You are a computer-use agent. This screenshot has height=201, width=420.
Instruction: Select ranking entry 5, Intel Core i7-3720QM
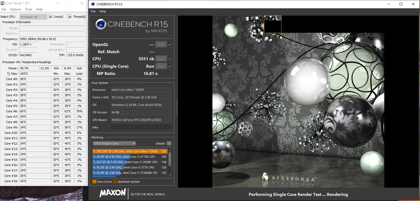[130, 173]
